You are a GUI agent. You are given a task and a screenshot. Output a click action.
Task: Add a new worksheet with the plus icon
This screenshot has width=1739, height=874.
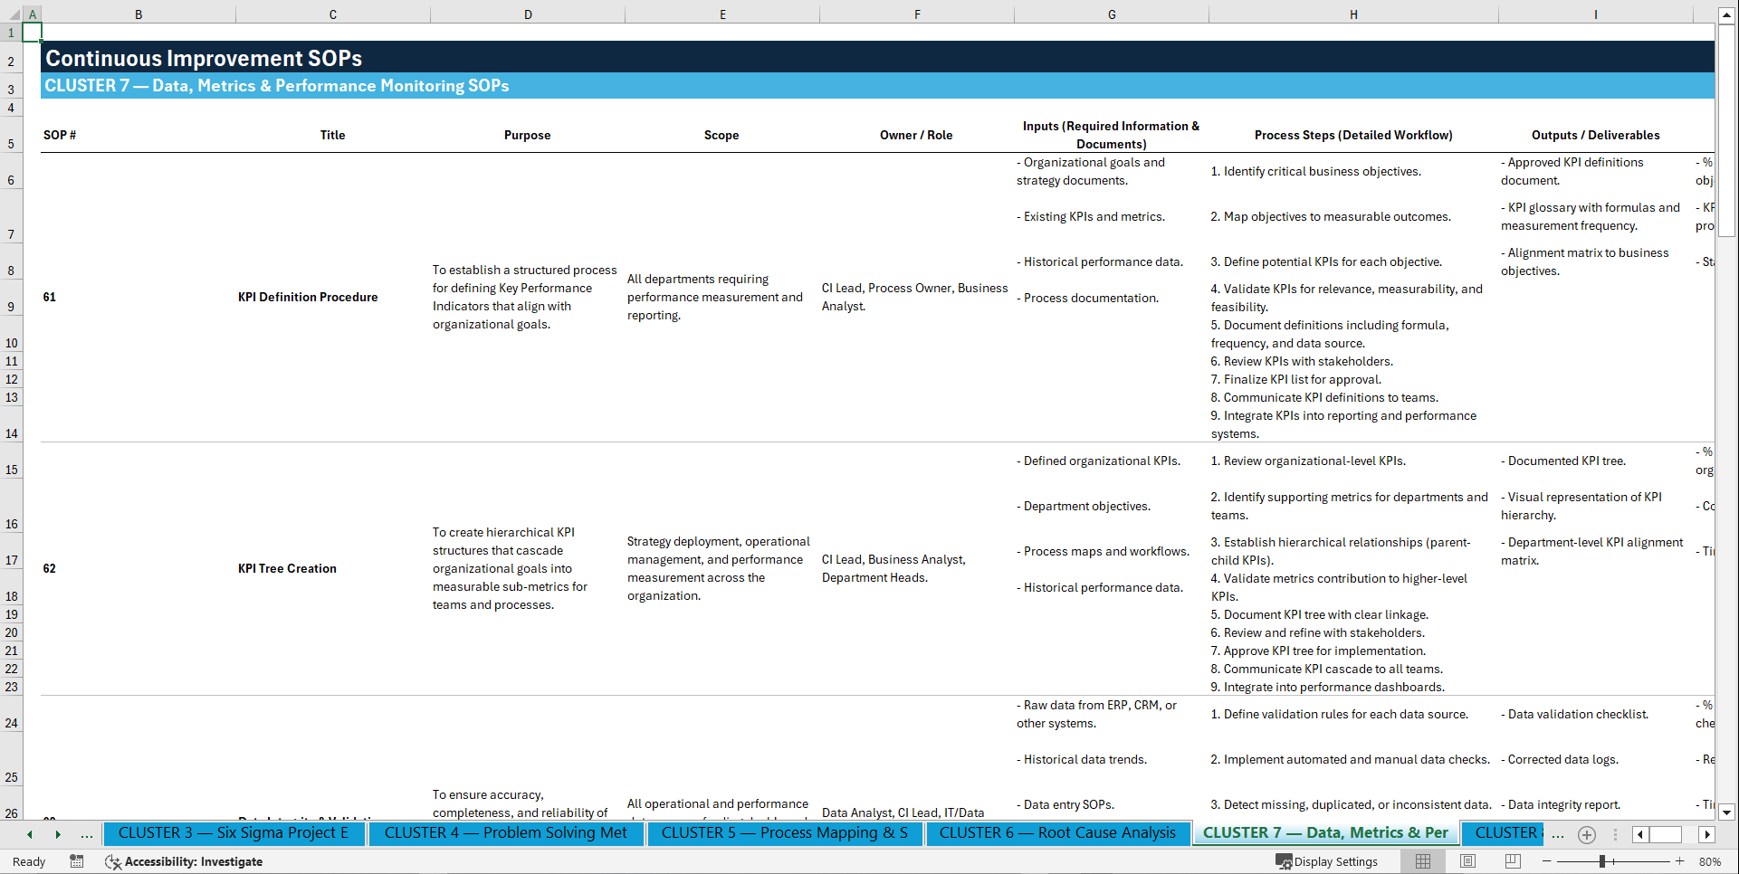pyautogui.click(x=1586, y=834)
